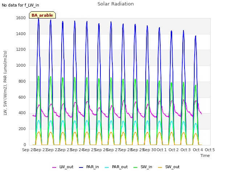Click the PAR_out legend label

pos(120,167)
